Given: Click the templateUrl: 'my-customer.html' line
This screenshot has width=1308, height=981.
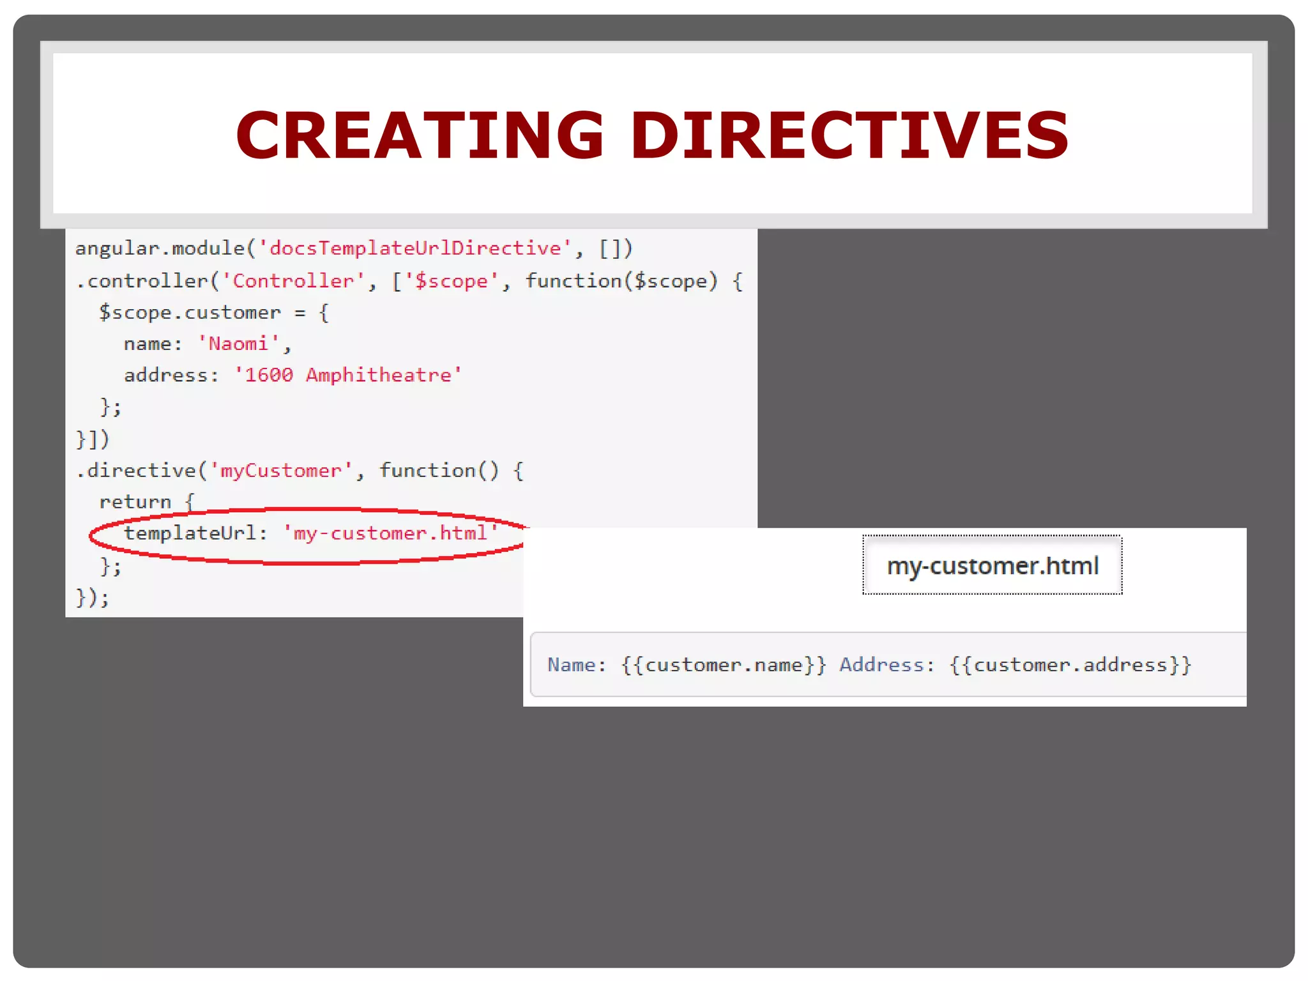Looking at the screenshot, I should point(310,533).
